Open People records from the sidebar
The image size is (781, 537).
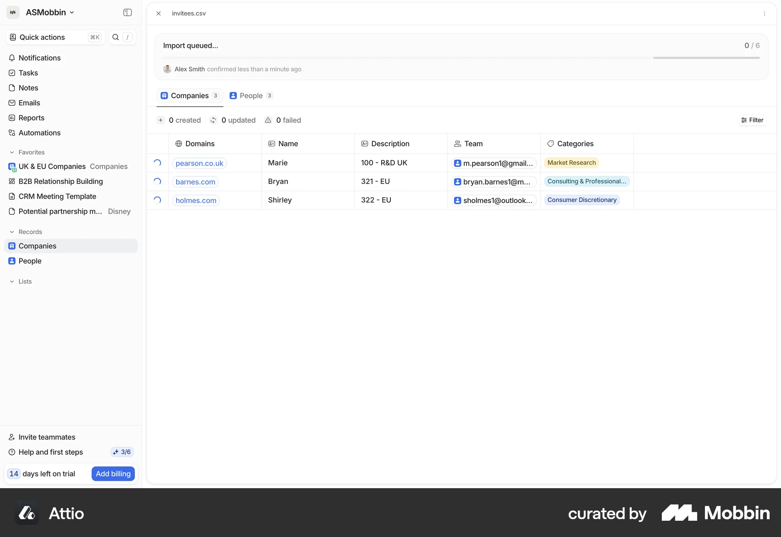[x=30, y=261]
